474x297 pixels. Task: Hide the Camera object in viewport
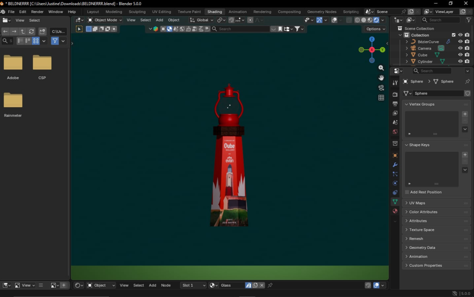point(460,48)
